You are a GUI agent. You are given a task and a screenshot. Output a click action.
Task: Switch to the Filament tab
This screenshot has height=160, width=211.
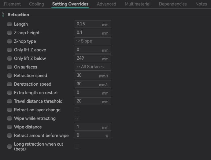click(12, 4)
